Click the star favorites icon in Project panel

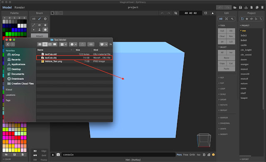(247, 19)
